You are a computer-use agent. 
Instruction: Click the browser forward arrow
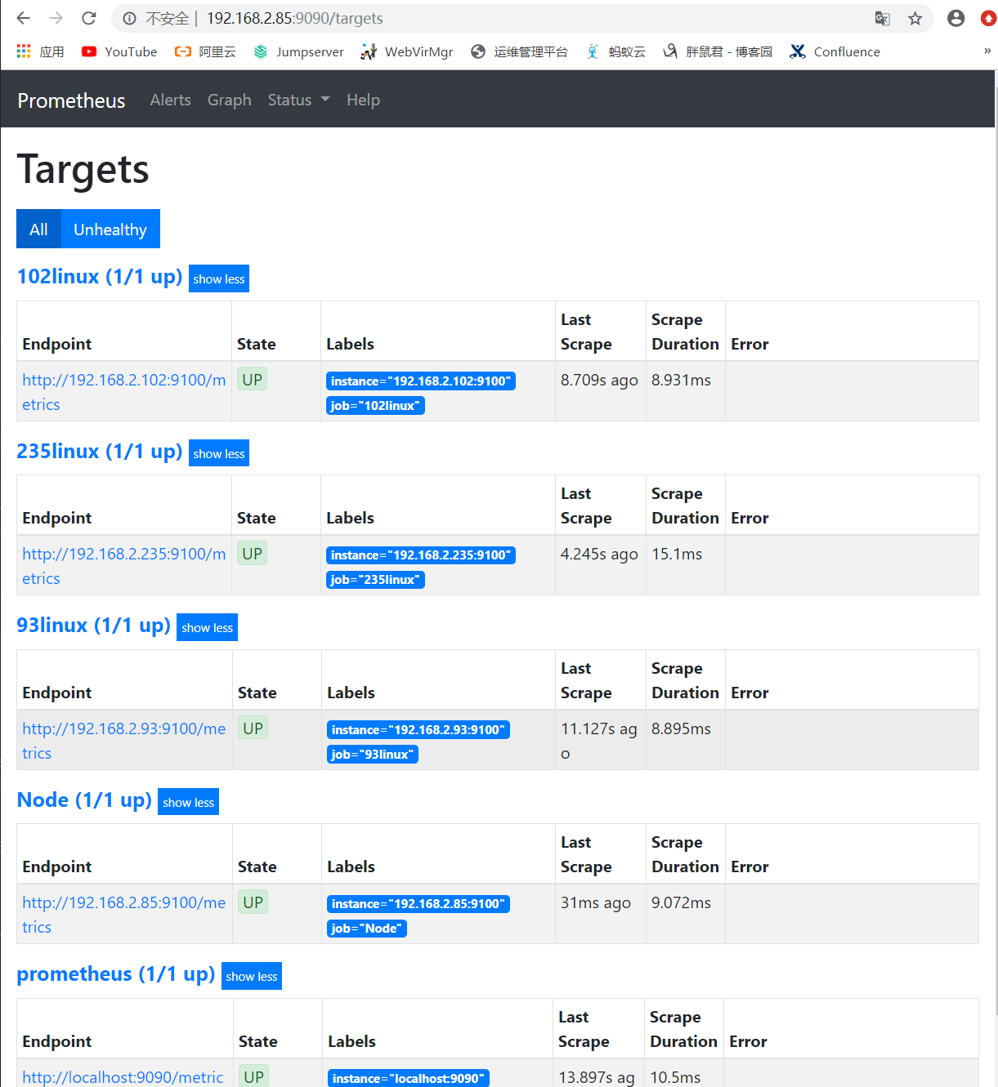[x=56, y=18]
